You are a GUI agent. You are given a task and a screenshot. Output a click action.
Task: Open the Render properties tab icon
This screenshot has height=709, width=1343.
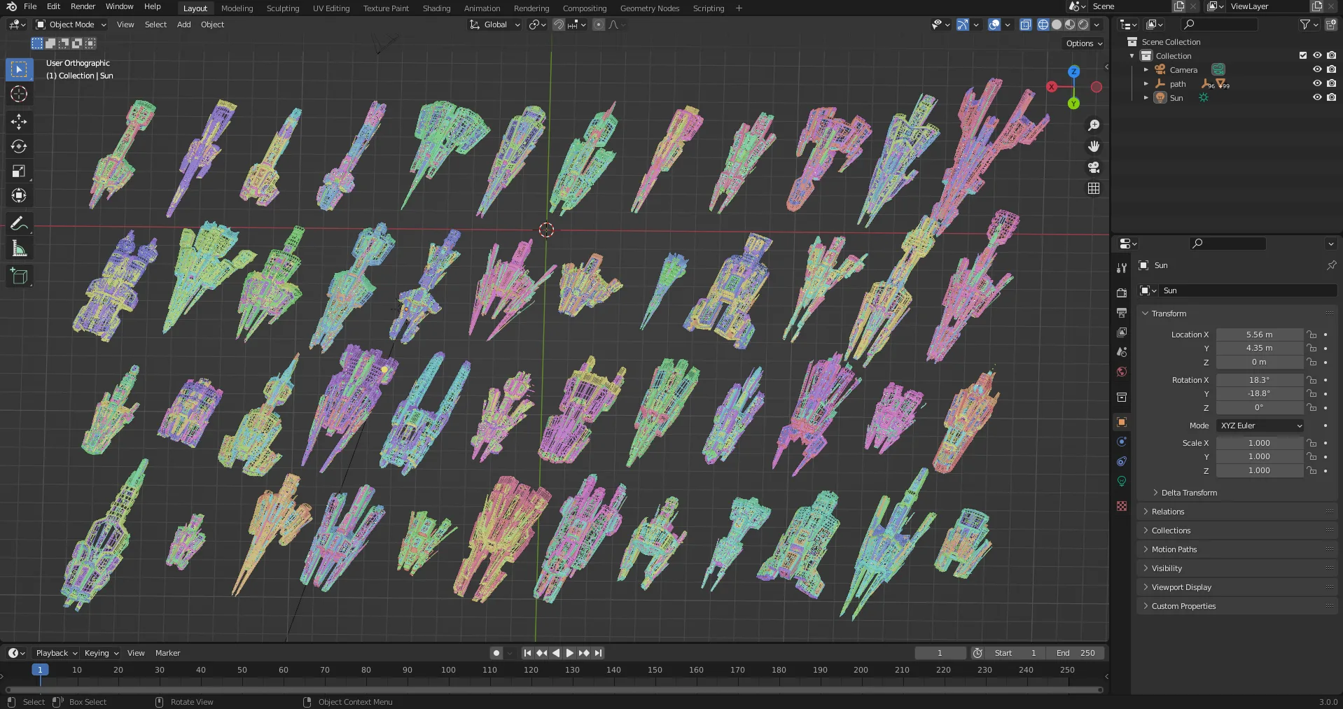[1122, 293]
